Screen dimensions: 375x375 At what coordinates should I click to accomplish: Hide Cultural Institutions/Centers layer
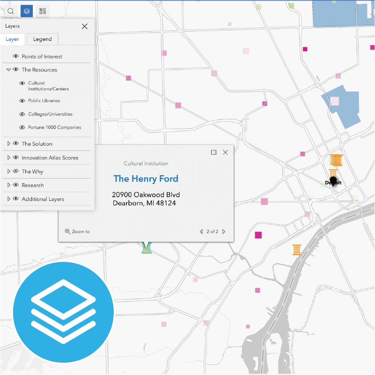coord(22,84)
